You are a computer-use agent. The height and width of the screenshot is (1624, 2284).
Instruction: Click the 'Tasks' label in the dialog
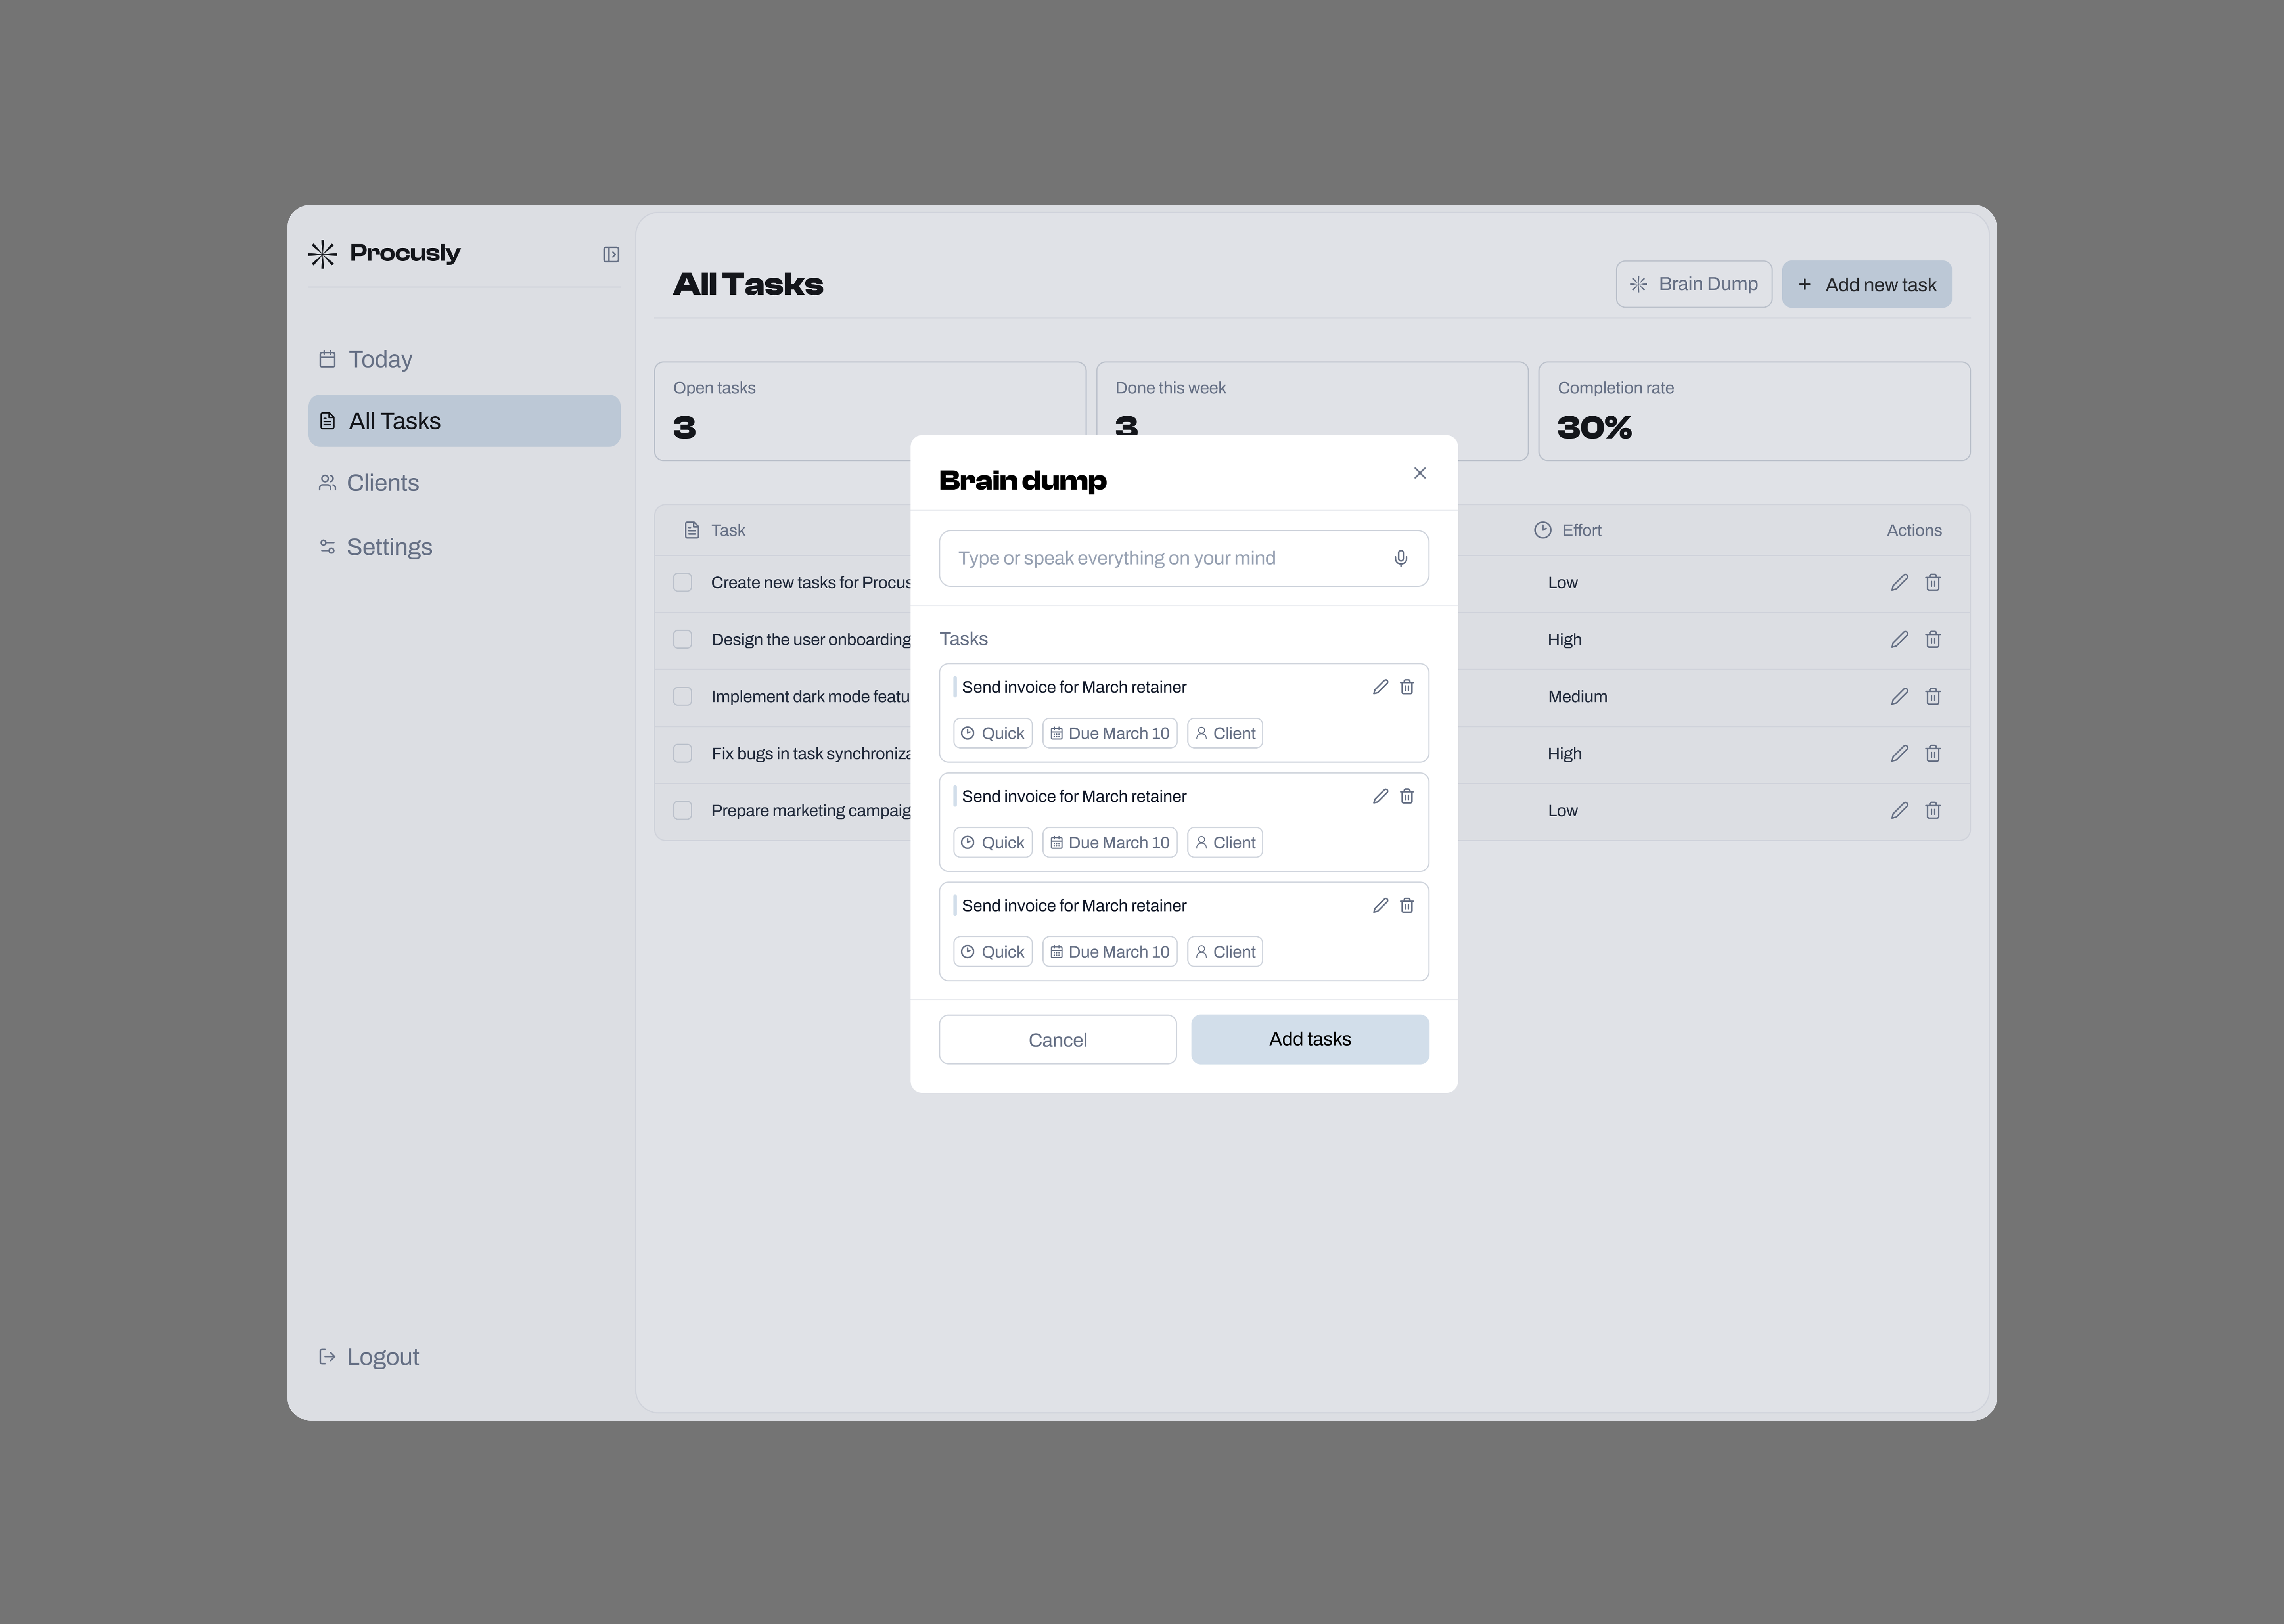coord(963,639)
